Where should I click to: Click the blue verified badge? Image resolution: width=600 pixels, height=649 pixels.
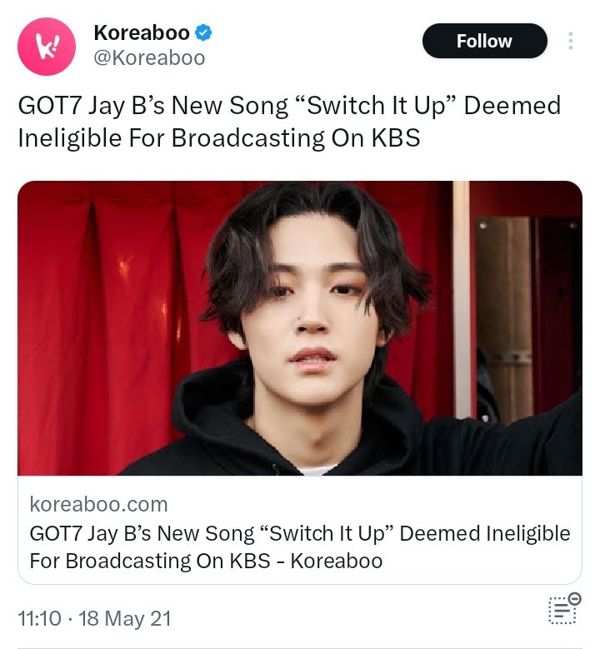coord(203,32)
